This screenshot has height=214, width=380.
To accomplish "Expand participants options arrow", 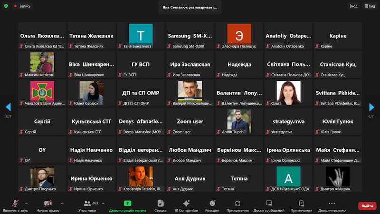I will 102,203.
